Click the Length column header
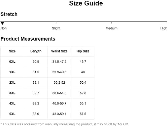 (x=36, y=51)
